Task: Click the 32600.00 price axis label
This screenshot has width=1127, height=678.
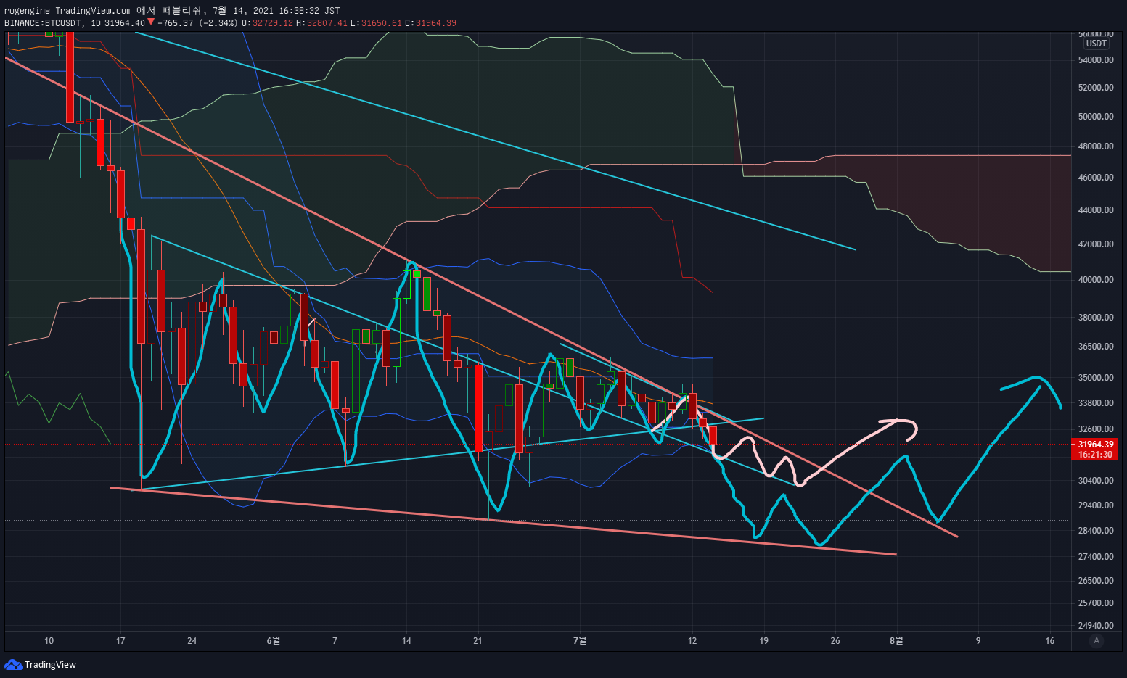Action: [x=1096, y=429]
